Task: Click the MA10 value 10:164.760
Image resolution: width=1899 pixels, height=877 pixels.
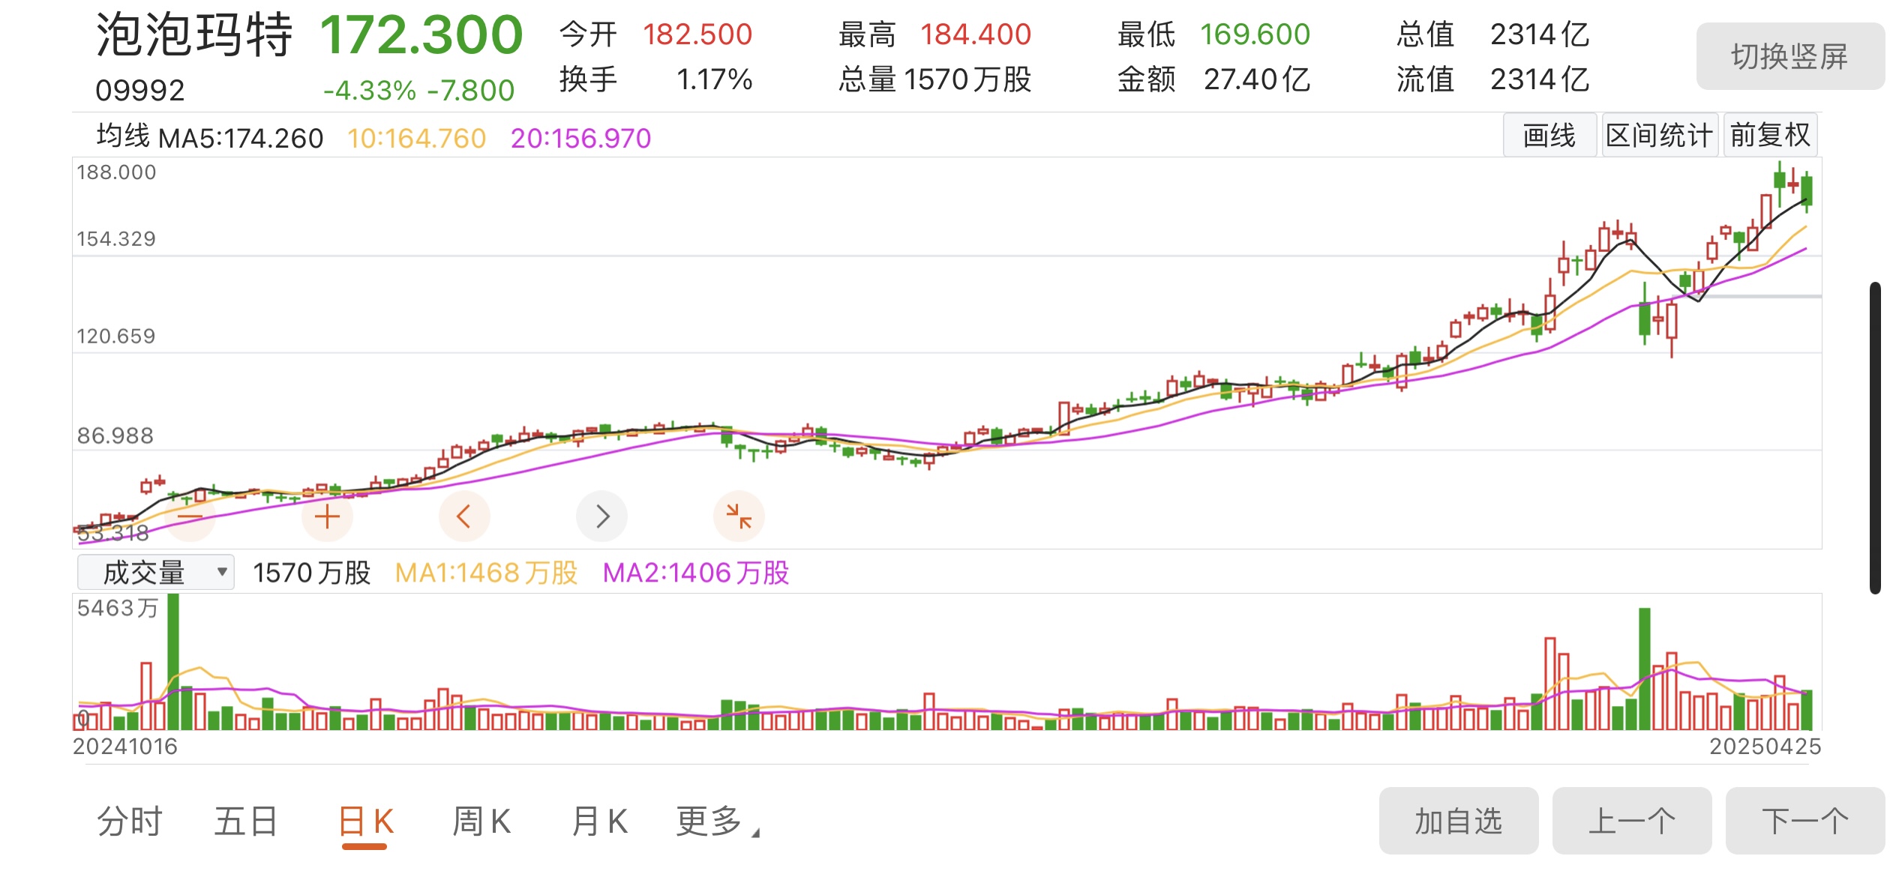Action: [x=417, y=139]
